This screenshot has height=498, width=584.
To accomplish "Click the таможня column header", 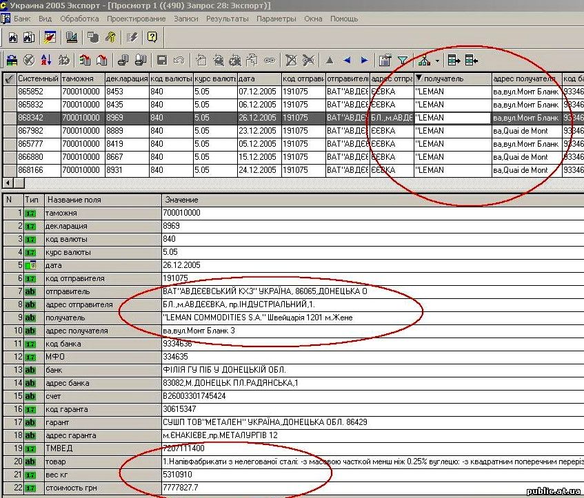I will (83, 79).
